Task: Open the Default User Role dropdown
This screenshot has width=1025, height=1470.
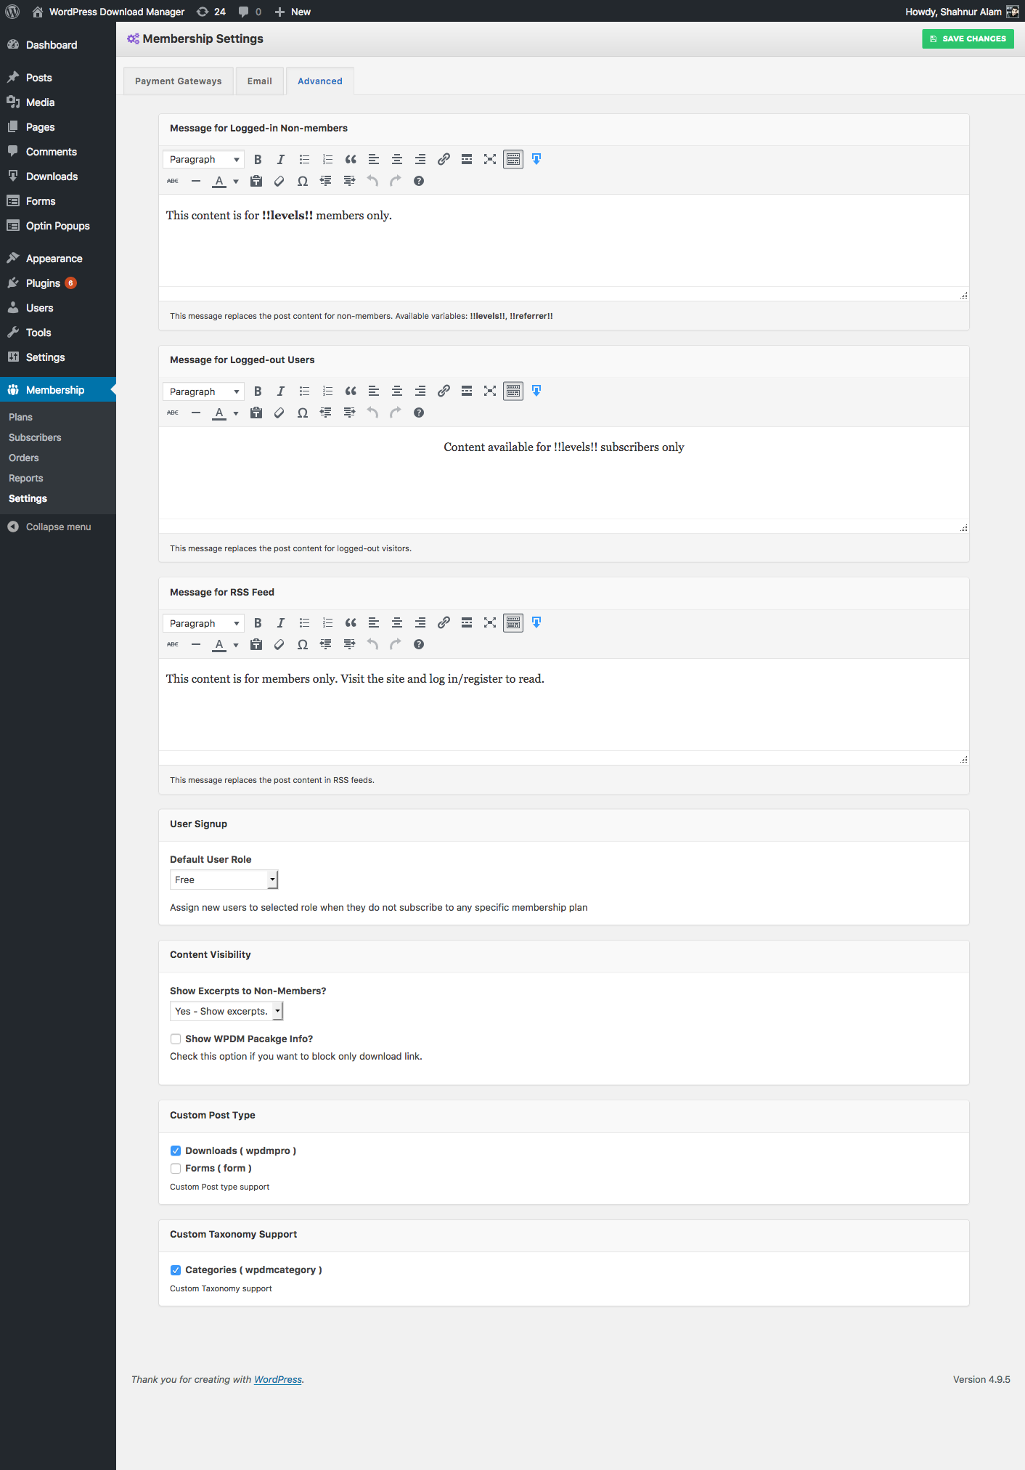Action: click(x=224, y=880)
